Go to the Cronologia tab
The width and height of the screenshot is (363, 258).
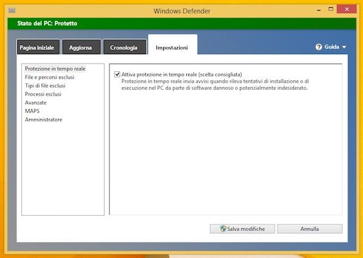pyautogui.click(x=125, y=47)
